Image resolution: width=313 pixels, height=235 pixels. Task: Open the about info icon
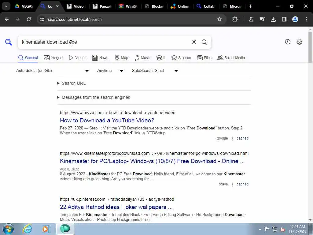[288, 42]
